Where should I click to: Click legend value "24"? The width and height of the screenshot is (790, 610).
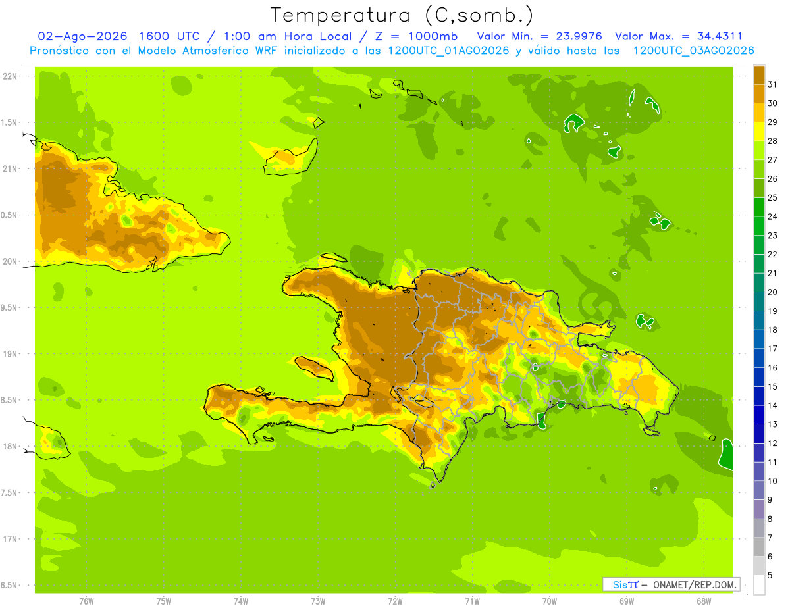[x=772, y=216]
